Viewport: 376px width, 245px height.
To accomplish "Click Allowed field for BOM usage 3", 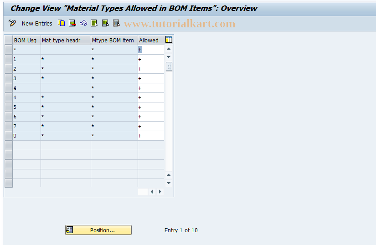I will (x=151, y=78).
